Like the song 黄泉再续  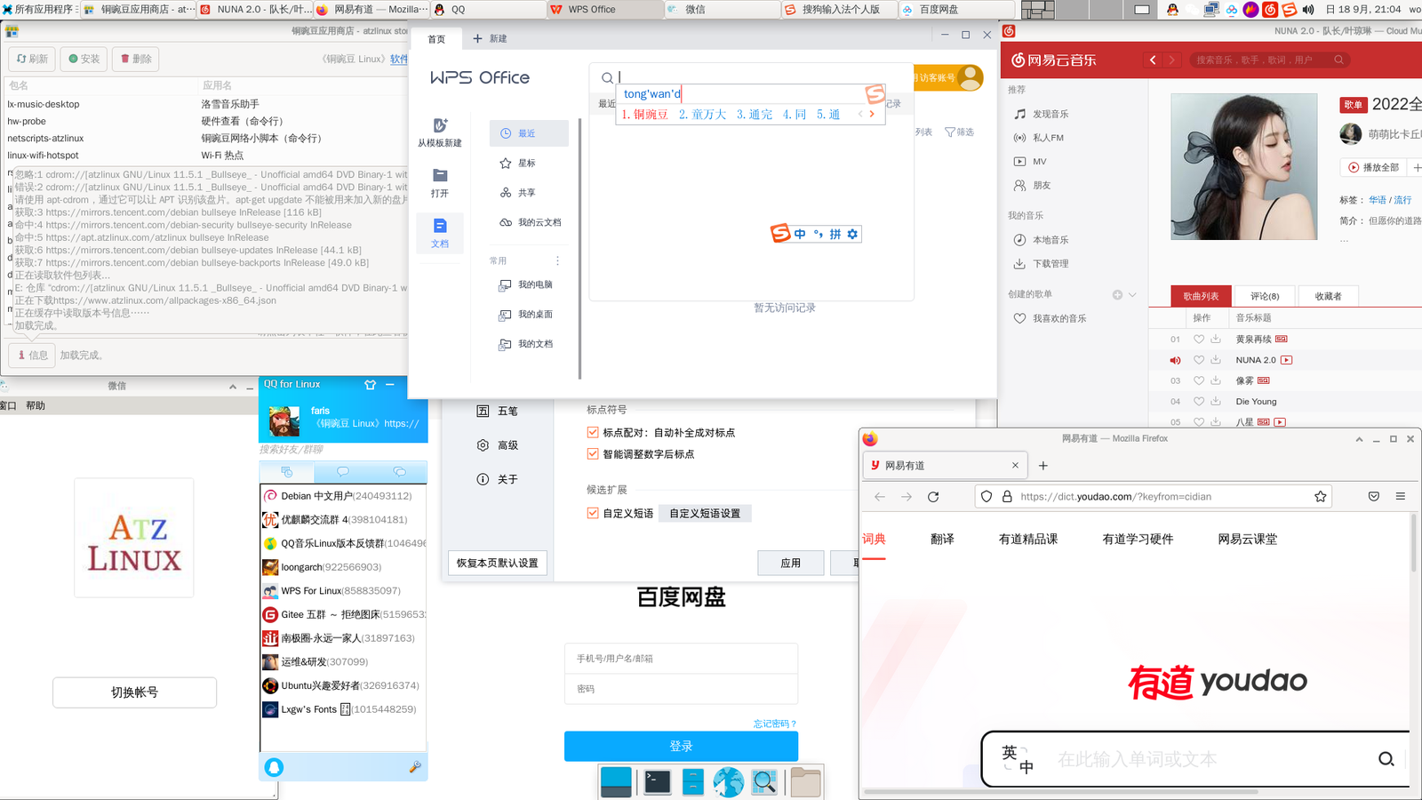coord(1199,340)
